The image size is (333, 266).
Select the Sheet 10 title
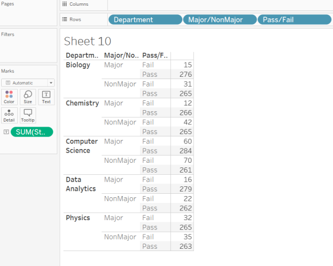[x=88, y=41]
